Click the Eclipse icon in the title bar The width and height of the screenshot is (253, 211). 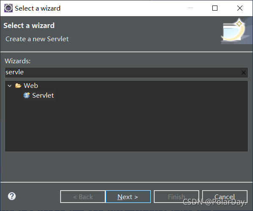click(8, 8)
